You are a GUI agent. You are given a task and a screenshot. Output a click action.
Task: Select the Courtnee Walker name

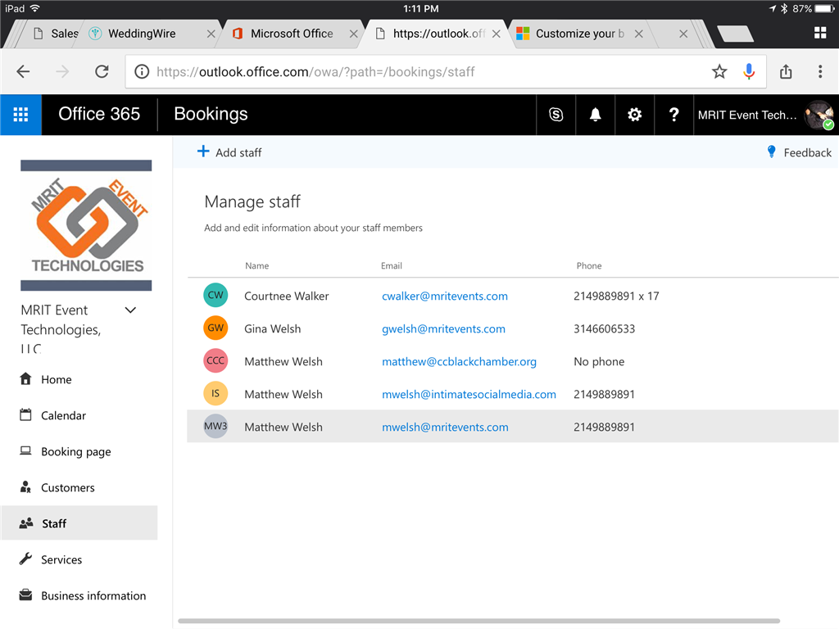pyautogui.click(x=286, y=296)
